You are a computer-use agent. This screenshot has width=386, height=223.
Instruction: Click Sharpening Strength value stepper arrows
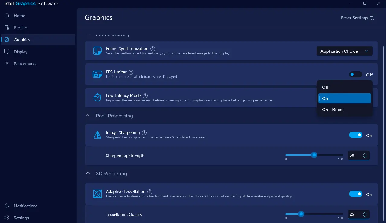point(365,156)
